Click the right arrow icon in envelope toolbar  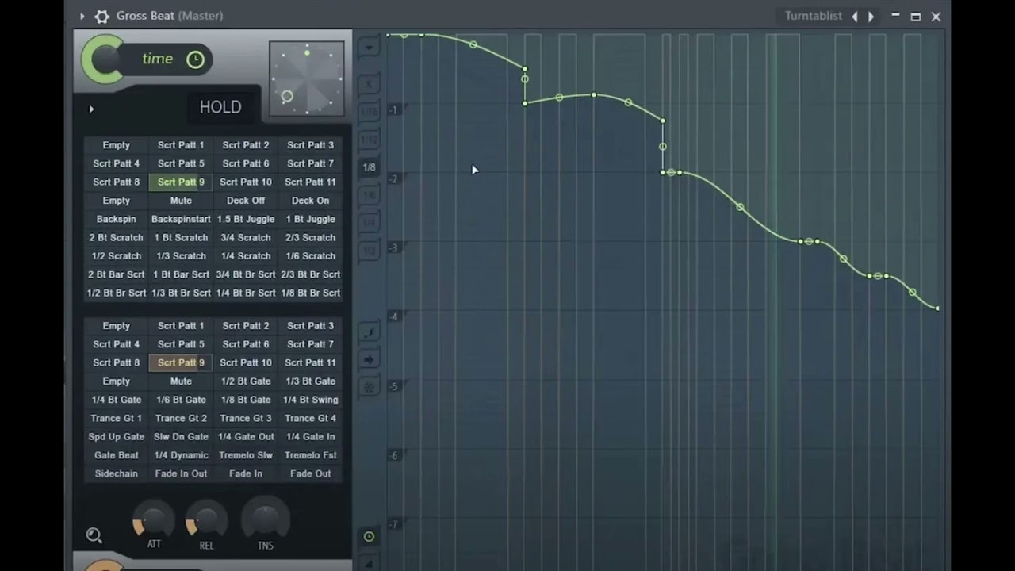(369, 360)
